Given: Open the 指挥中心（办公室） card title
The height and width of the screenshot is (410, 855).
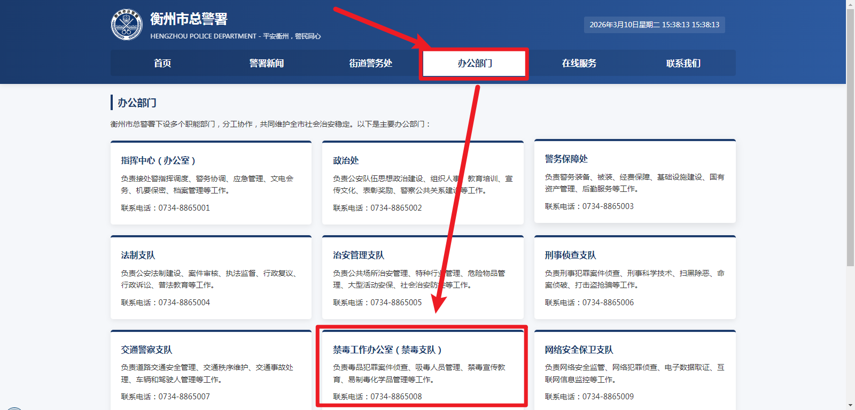Looking at the screenshot, I should (158, 160).
